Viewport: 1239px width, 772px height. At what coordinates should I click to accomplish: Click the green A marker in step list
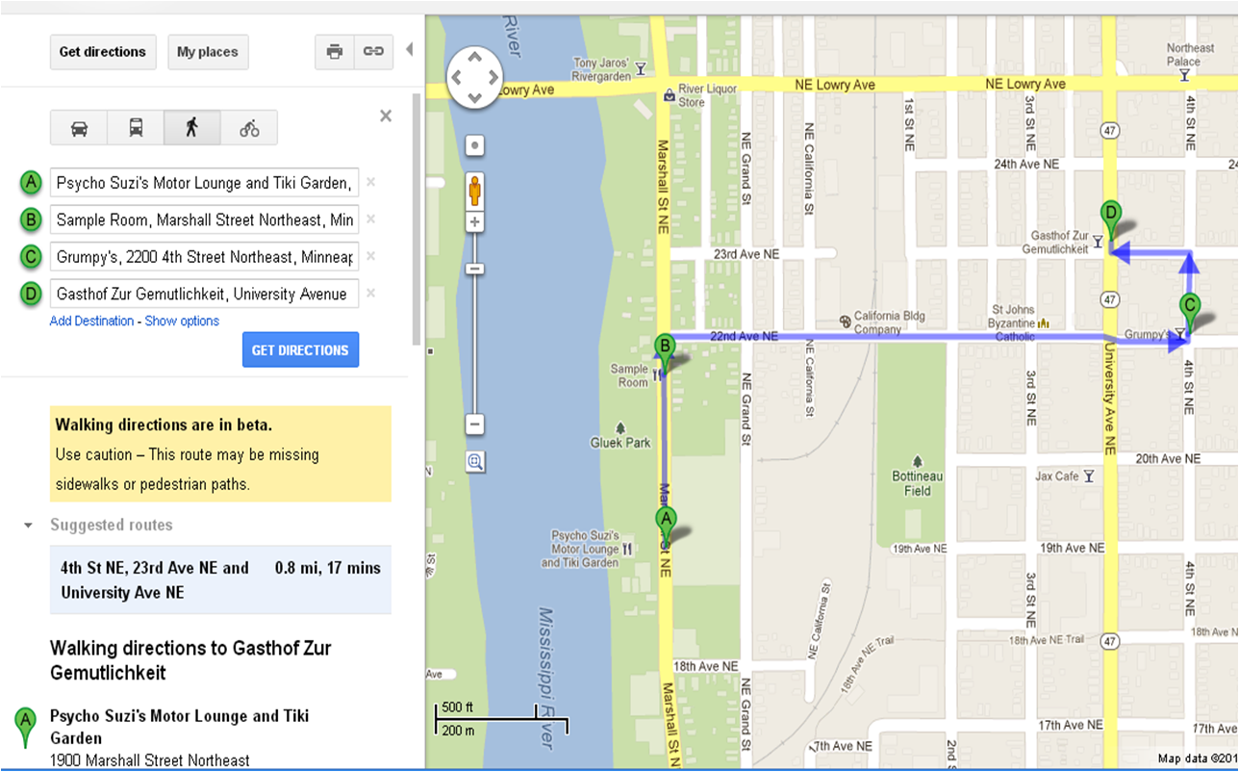coord(26,728)
